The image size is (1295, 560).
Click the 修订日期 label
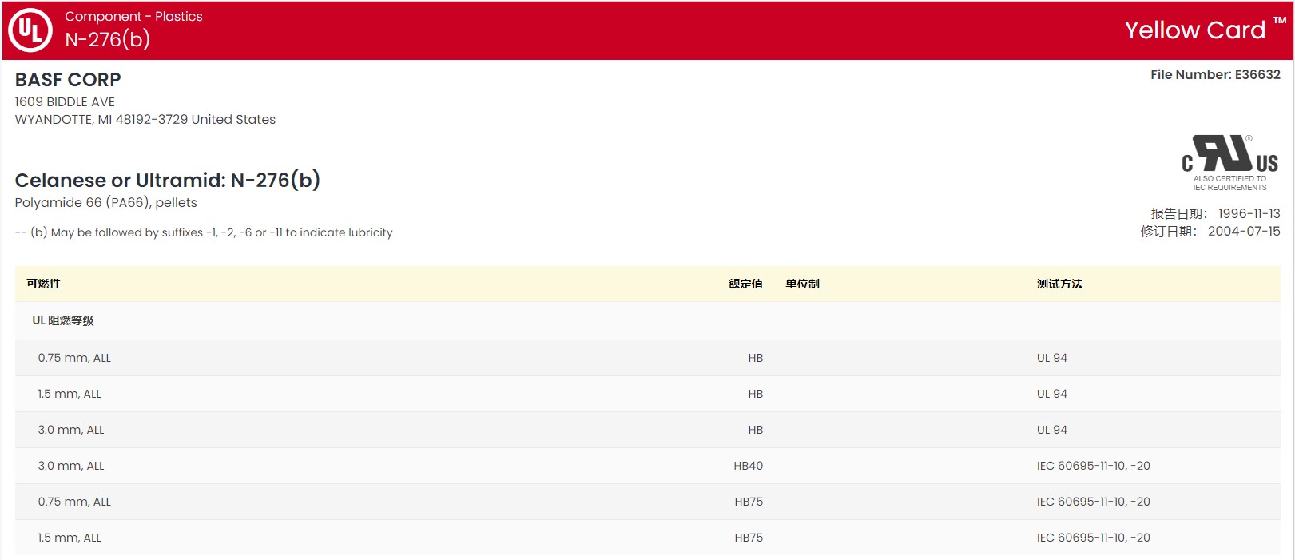1169,231
